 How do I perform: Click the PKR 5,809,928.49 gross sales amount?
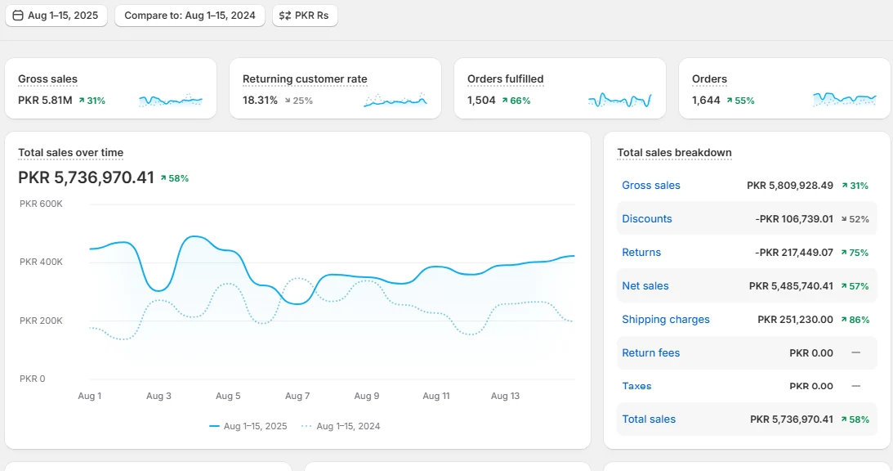(790, 186)
